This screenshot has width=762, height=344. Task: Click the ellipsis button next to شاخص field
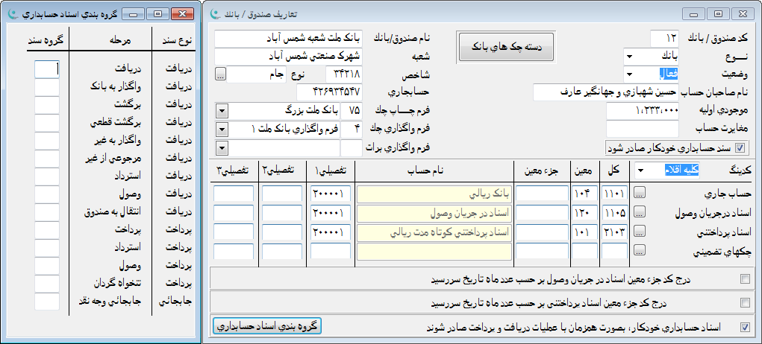coord(220,74)
